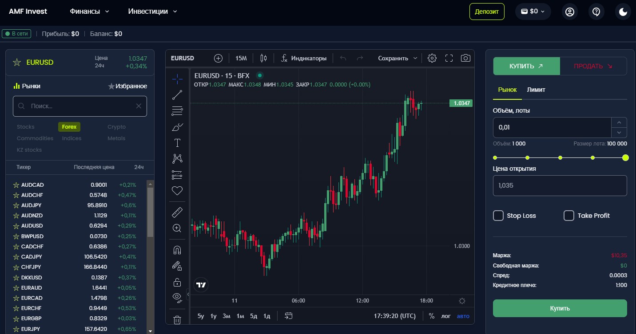Screen dimensions: 636x334
Task: Switch to the Рынок tab
Action: tap(507, 90)
